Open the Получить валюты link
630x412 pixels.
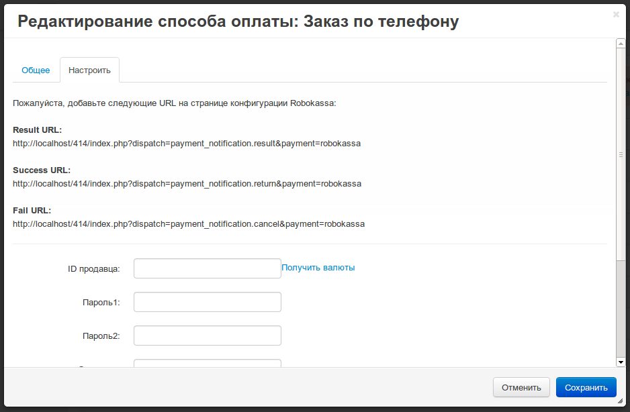318,267
